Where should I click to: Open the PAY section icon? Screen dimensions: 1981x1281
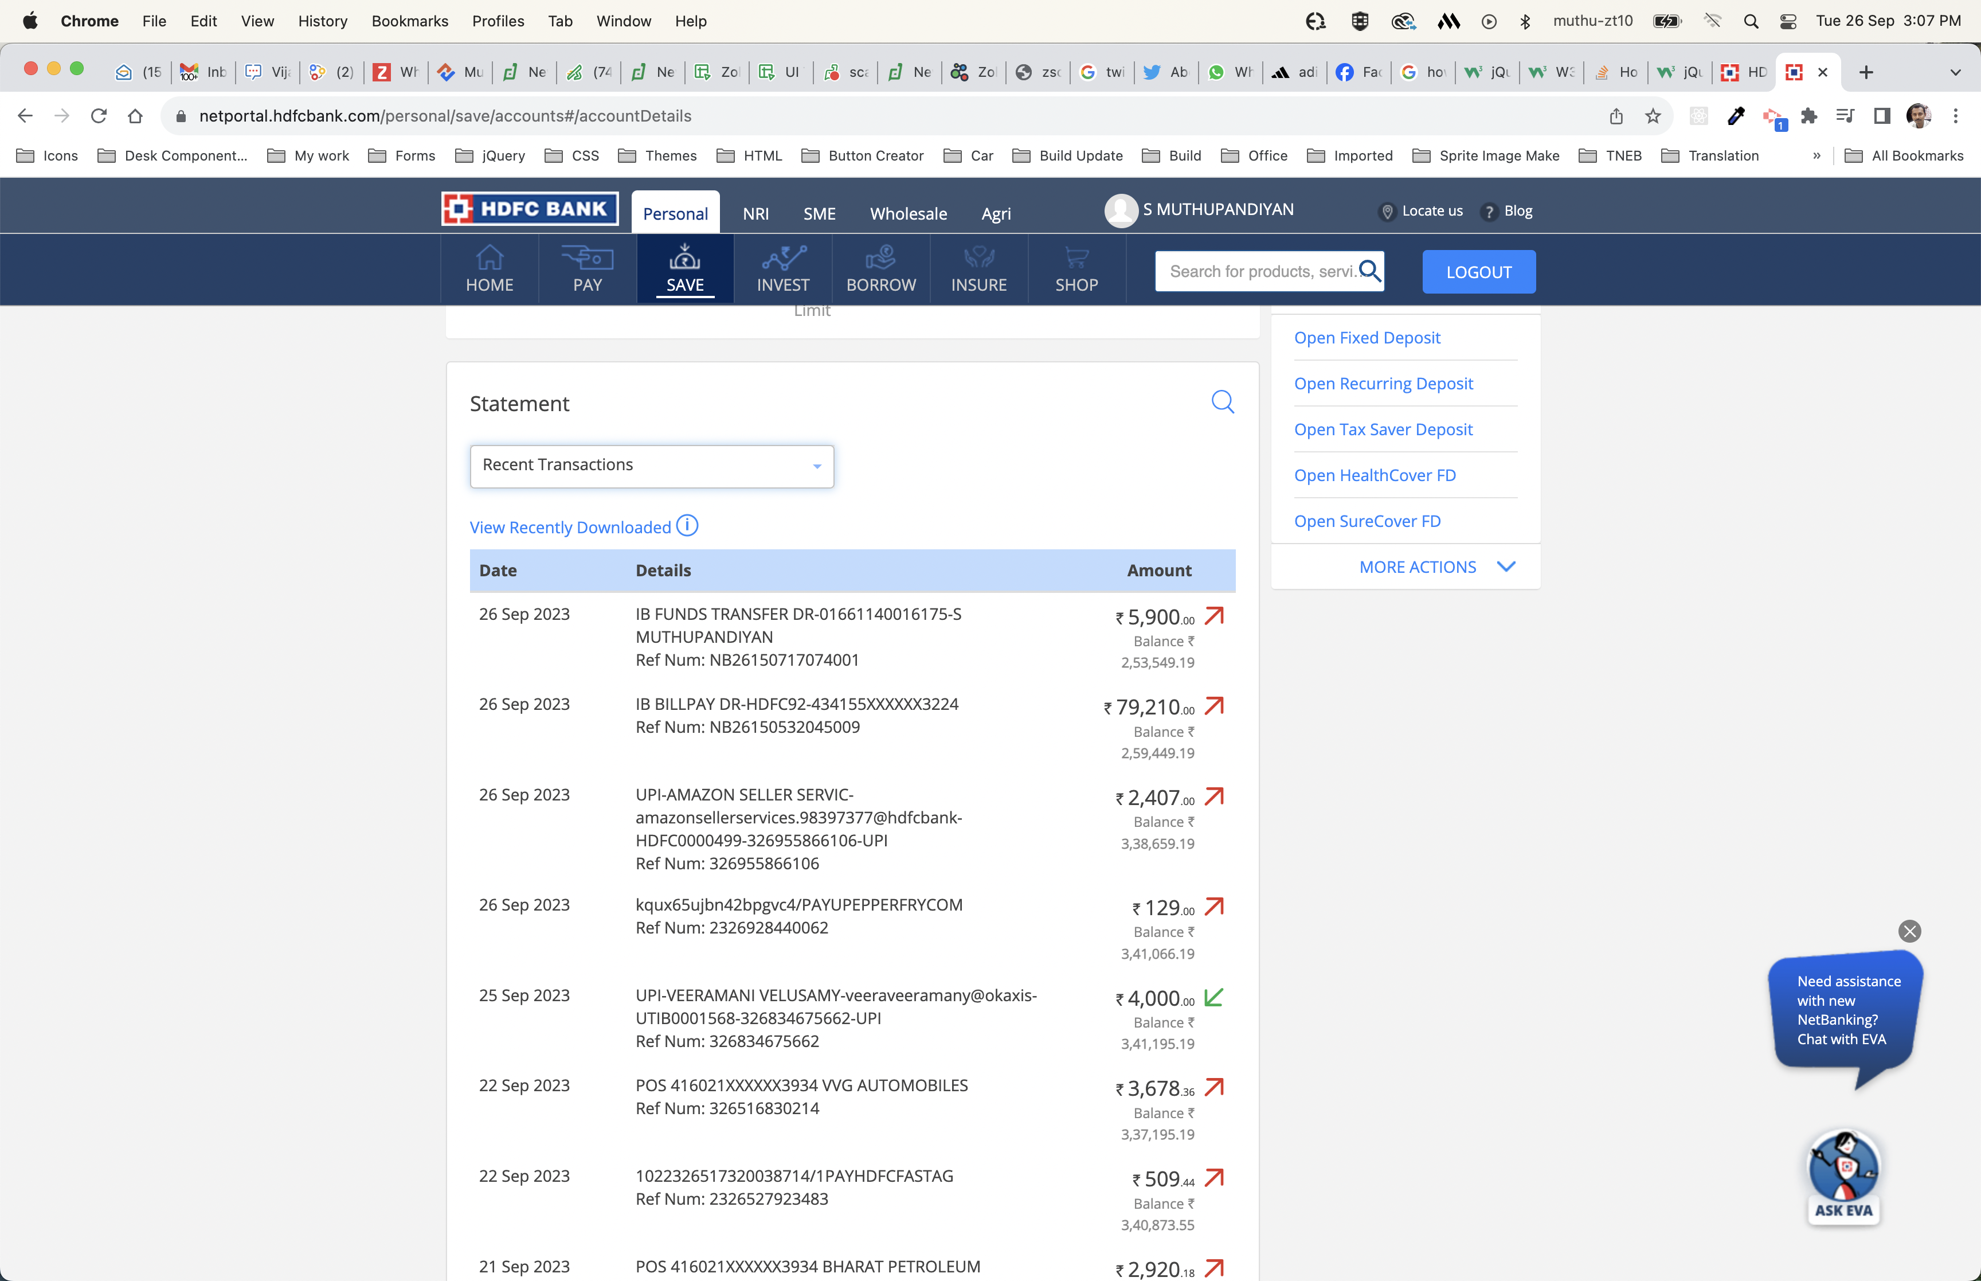click(587, 258)
